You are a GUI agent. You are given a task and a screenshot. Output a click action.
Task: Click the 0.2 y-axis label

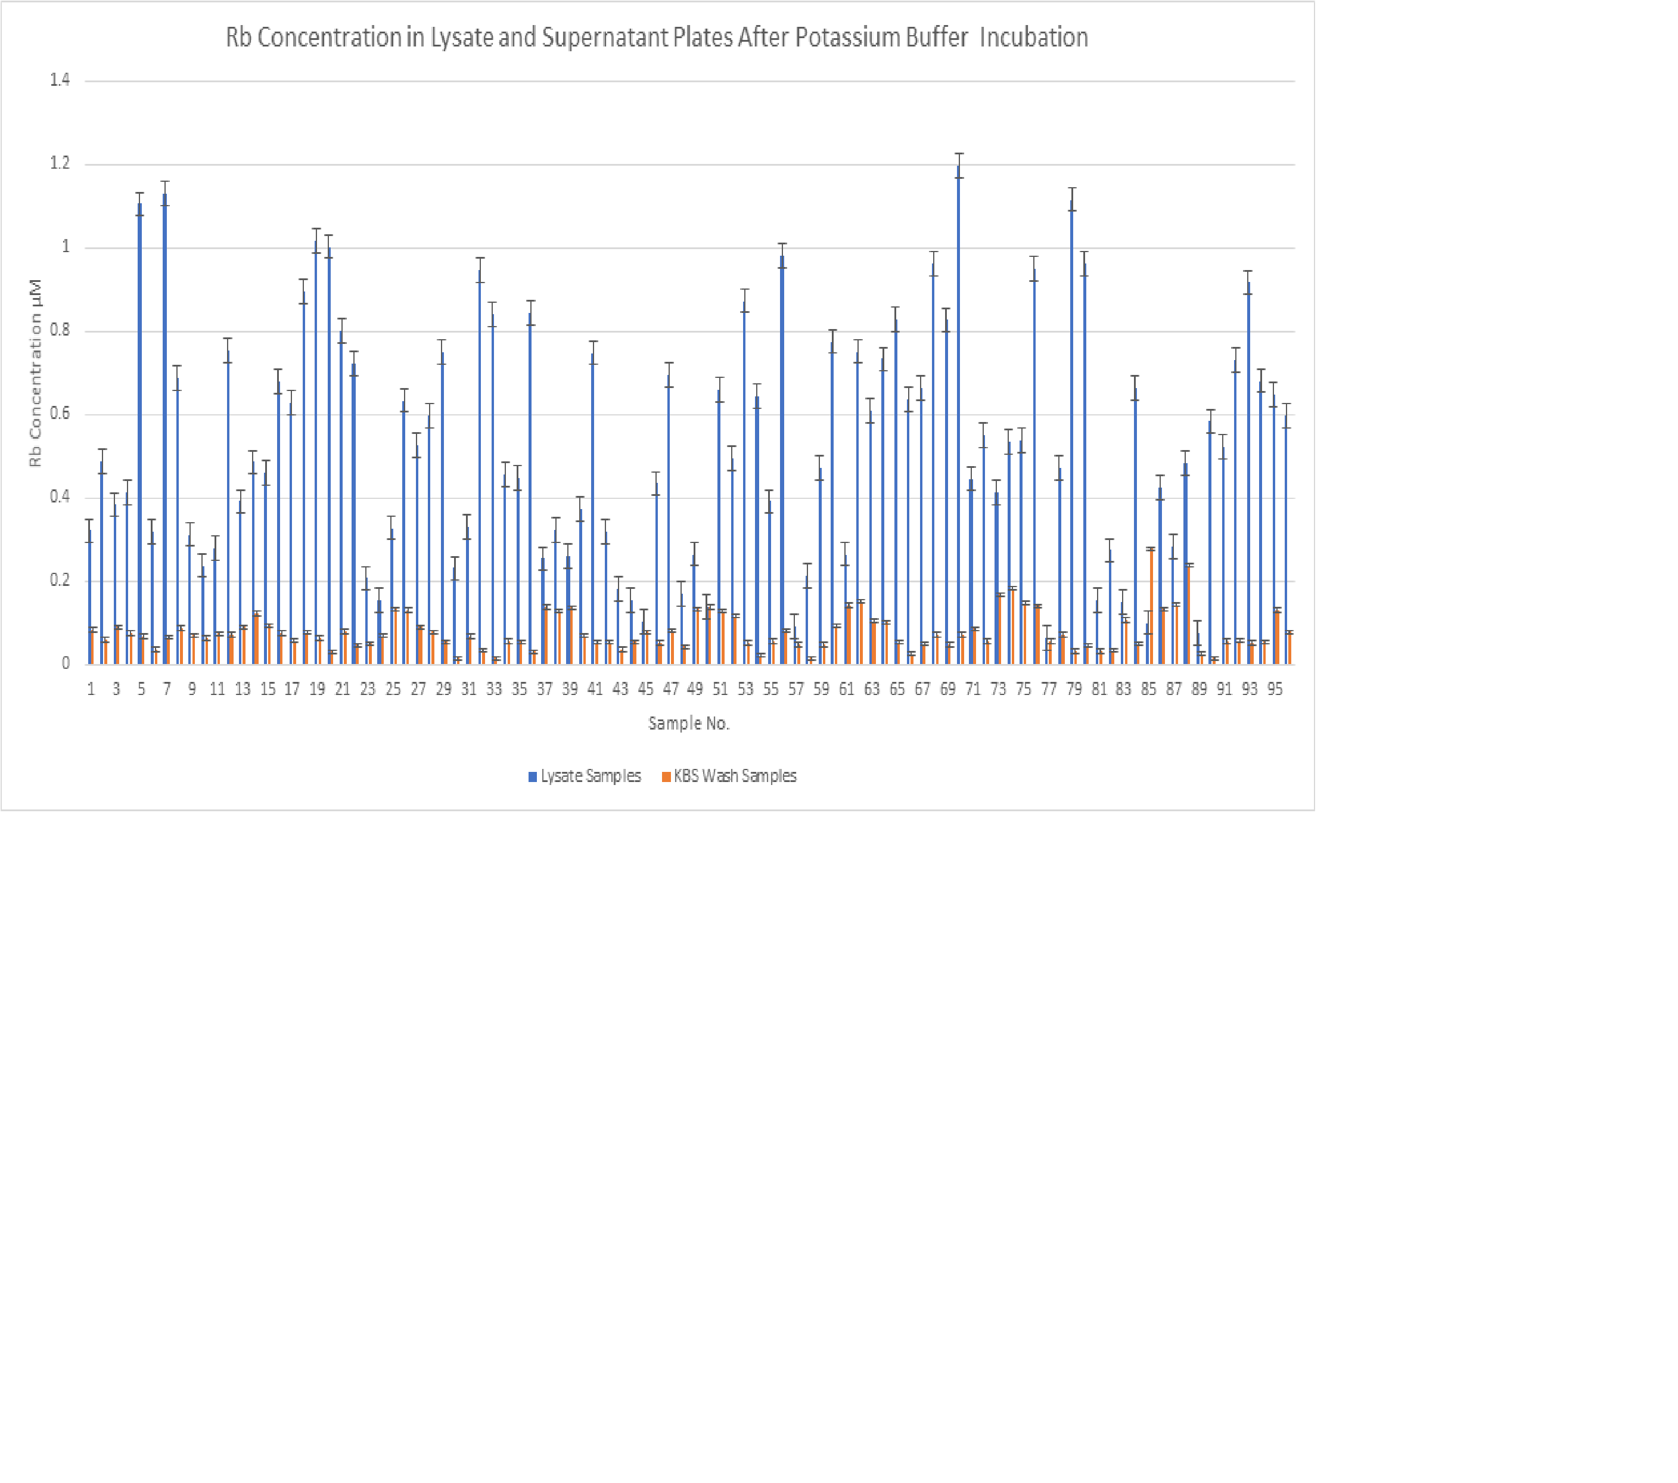coord(60,581)
